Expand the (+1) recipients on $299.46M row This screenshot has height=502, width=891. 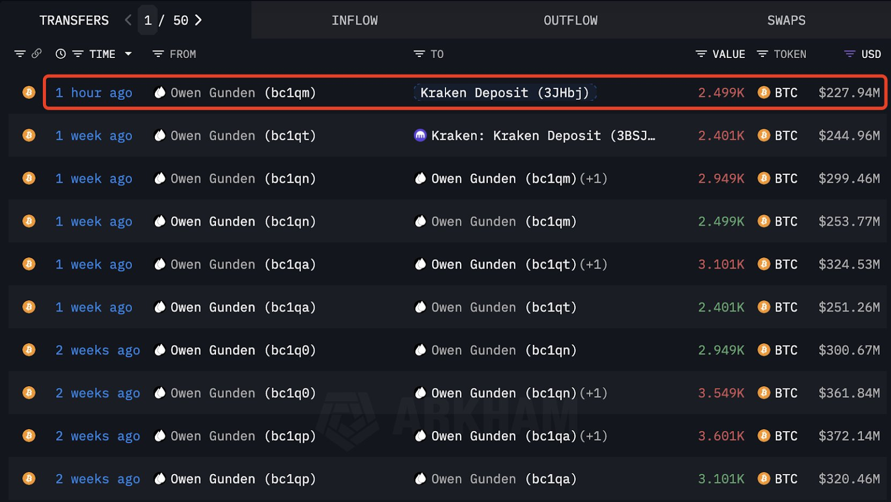click(x=594, y=178)
